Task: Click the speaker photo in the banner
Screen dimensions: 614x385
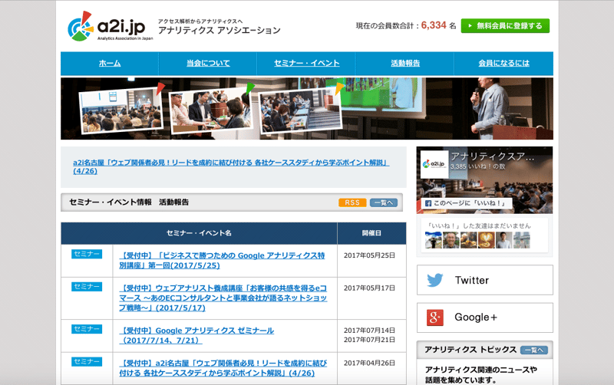Action: tap(490, 107)
